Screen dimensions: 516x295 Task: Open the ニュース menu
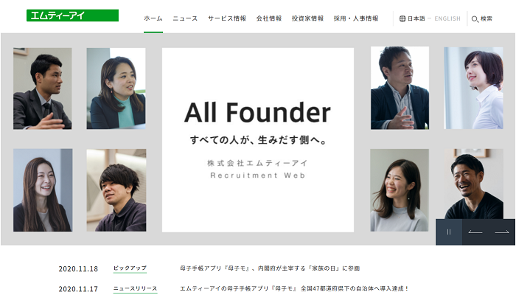[x=185, y=18]
